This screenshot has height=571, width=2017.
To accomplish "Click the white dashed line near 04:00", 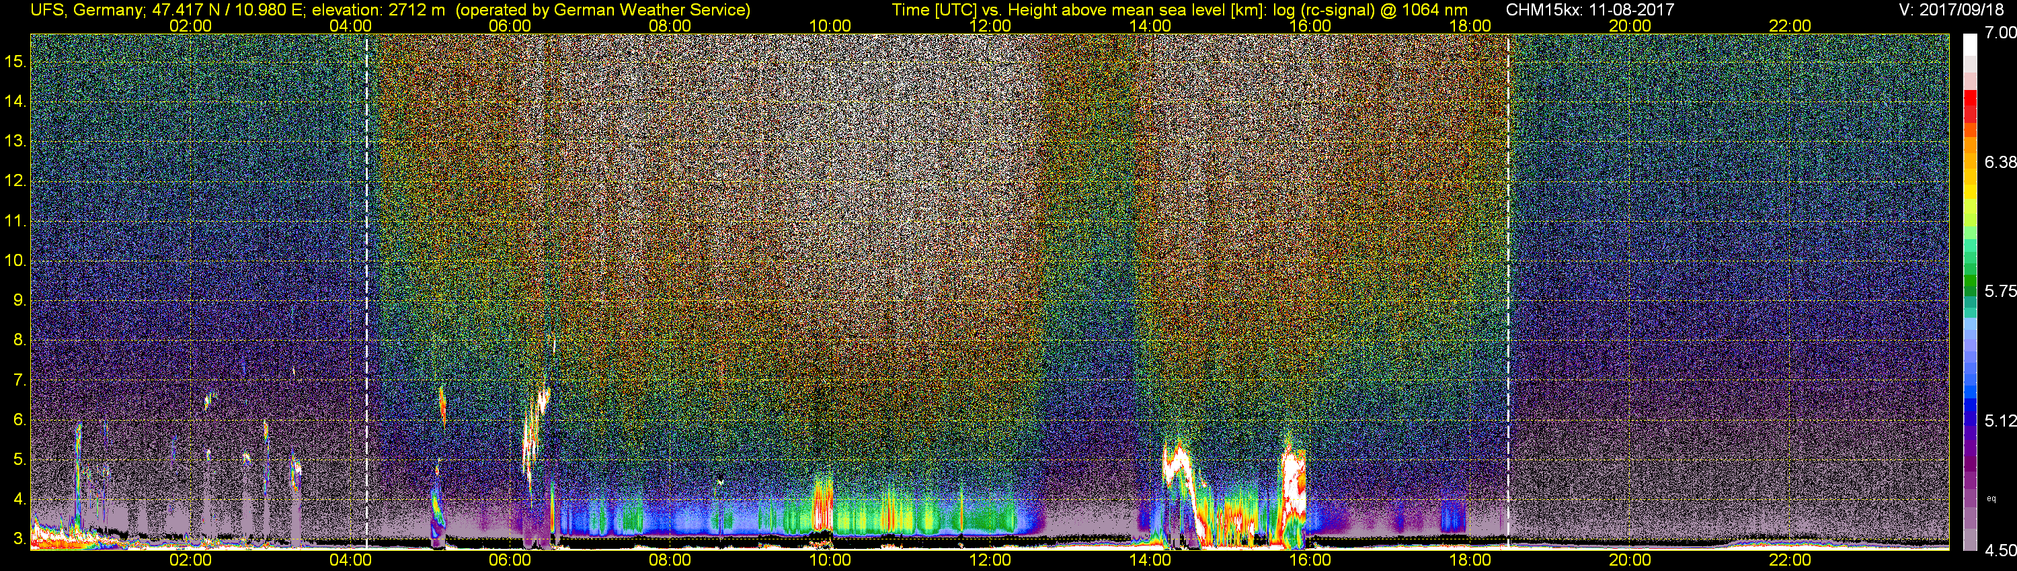I will tap(366, 291).
